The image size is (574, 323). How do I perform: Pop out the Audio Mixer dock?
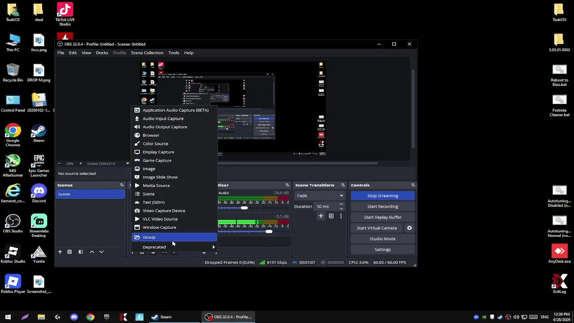point(287,185)
